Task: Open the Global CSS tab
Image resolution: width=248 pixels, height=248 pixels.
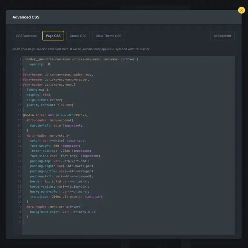Action: pos(78,36)
